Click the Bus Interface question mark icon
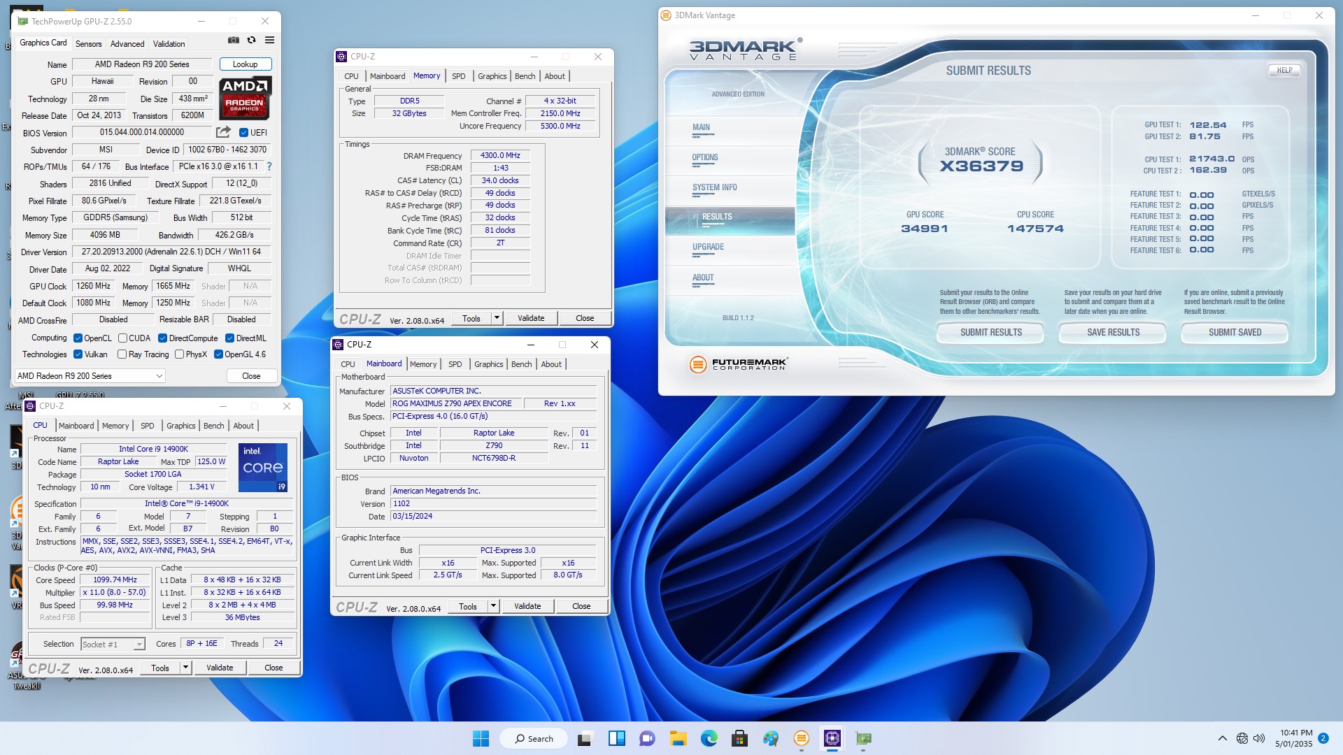1343x755 pixels. tap(269, 166)
